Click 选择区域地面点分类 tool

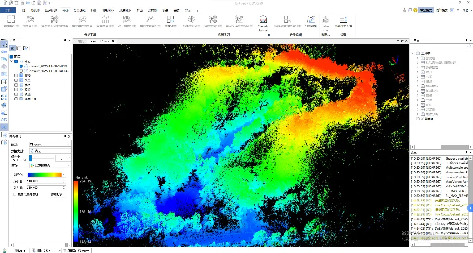tap(288, 22)
